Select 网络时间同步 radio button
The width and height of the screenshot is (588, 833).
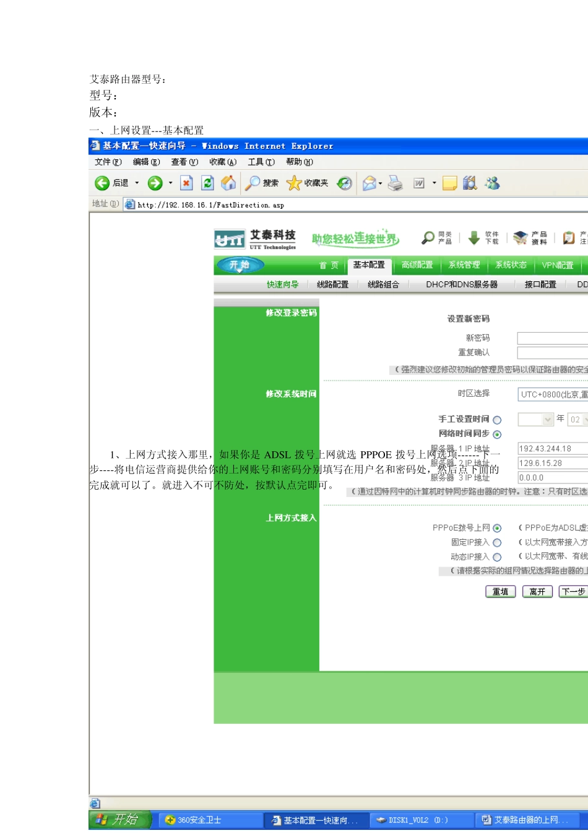pos(497,434)
